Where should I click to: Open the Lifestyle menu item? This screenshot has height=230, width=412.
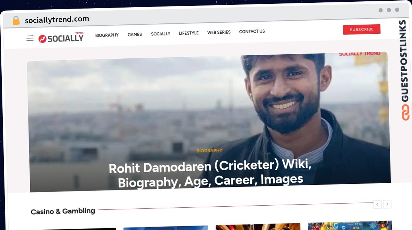click(188, 33)
